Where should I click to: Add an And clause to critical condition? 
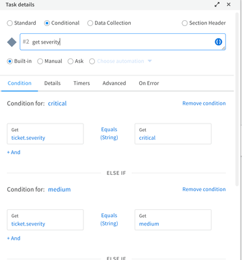pyautogui.click(x=14, y=152)
